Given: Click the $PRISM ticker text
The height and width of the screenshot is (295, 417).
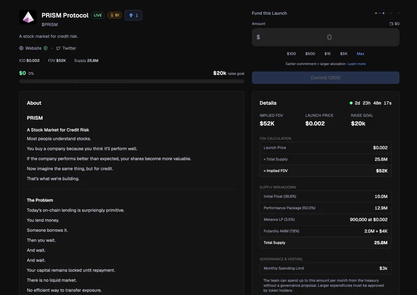Looking at the screenshot, I should 50,24.
